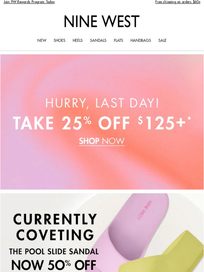
Task: Open the Join 9W Rewards Program link
Action: pyautogui.click(x=29, y=2)
